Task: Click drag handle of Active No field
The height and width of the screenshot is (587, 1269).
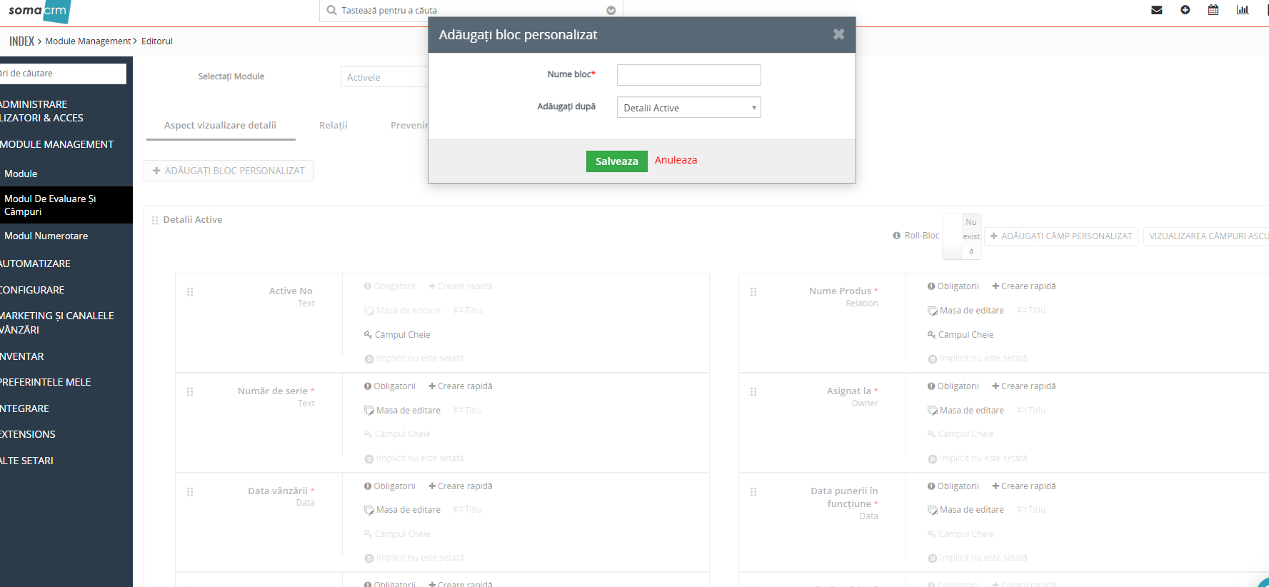Action: pyautogui.click(x=190, y=291)
